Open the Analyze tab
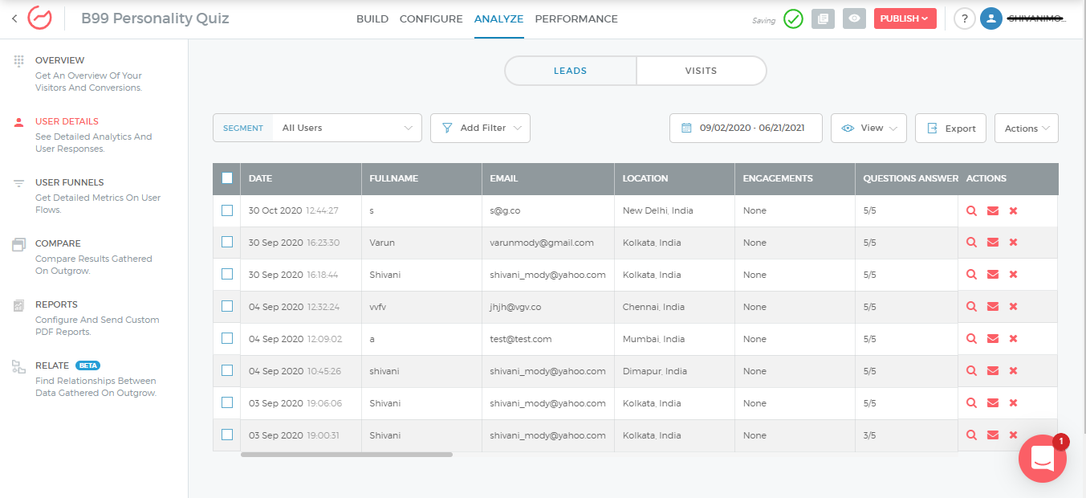The width and height of the screenshot is (1086, 498). (498, 18)
